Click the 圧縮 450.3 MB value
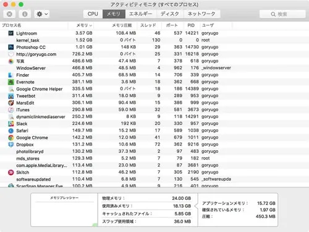This screenshot has width=309, height=232. (266, 217)
